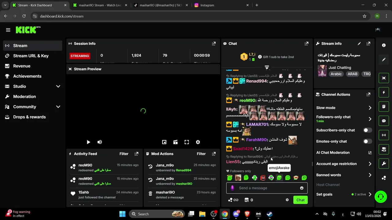Click the pencil icon in the right sidebar

click(x=384, y=60)
